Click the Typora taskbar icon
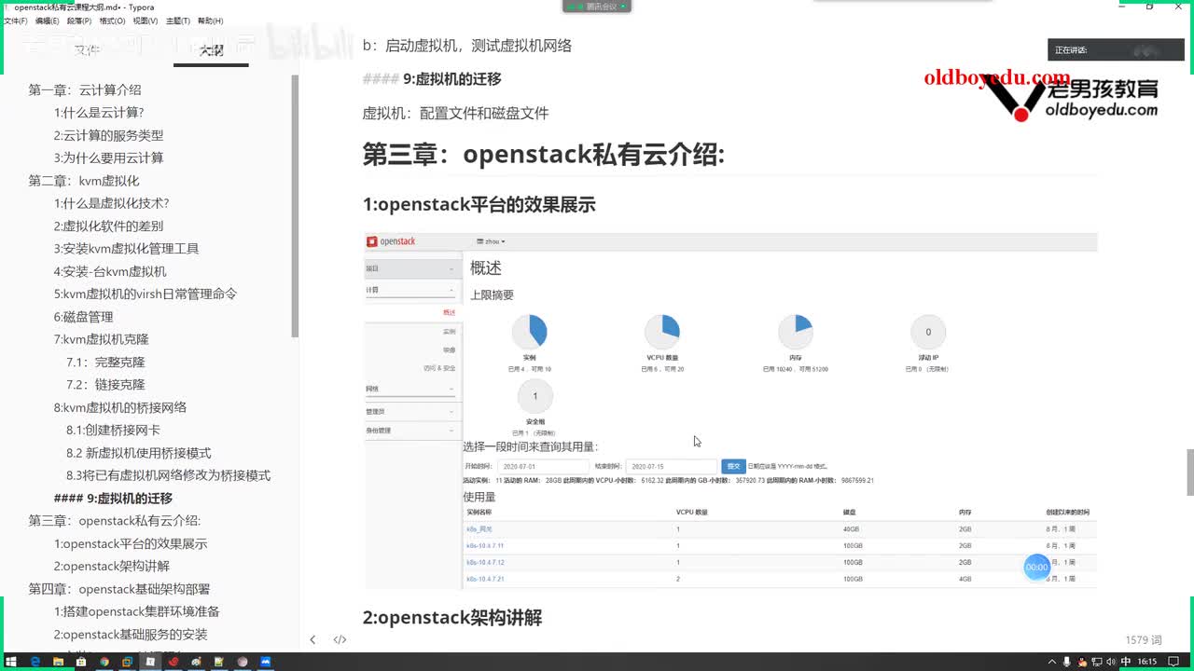 click(150, 662)
